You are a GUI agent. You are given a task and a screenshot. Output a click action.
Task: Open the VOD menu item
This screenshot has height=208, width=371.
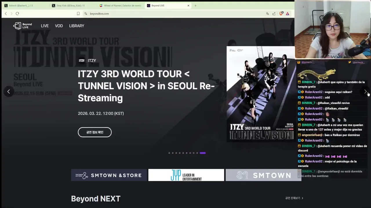59,26
